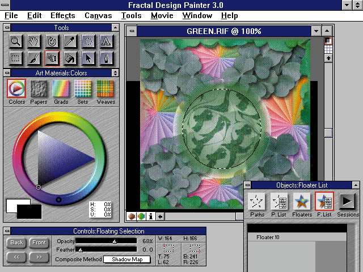The image size is (363, 272).
Task: Choose the Brush tool
Action: (x=34, y=58)
